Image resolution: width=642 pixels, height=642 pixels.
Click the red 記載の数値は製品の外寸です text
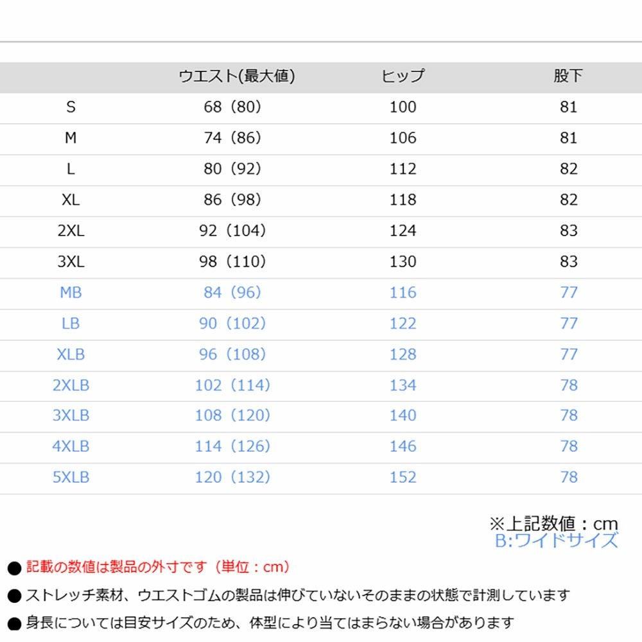[x=117, y=567]
